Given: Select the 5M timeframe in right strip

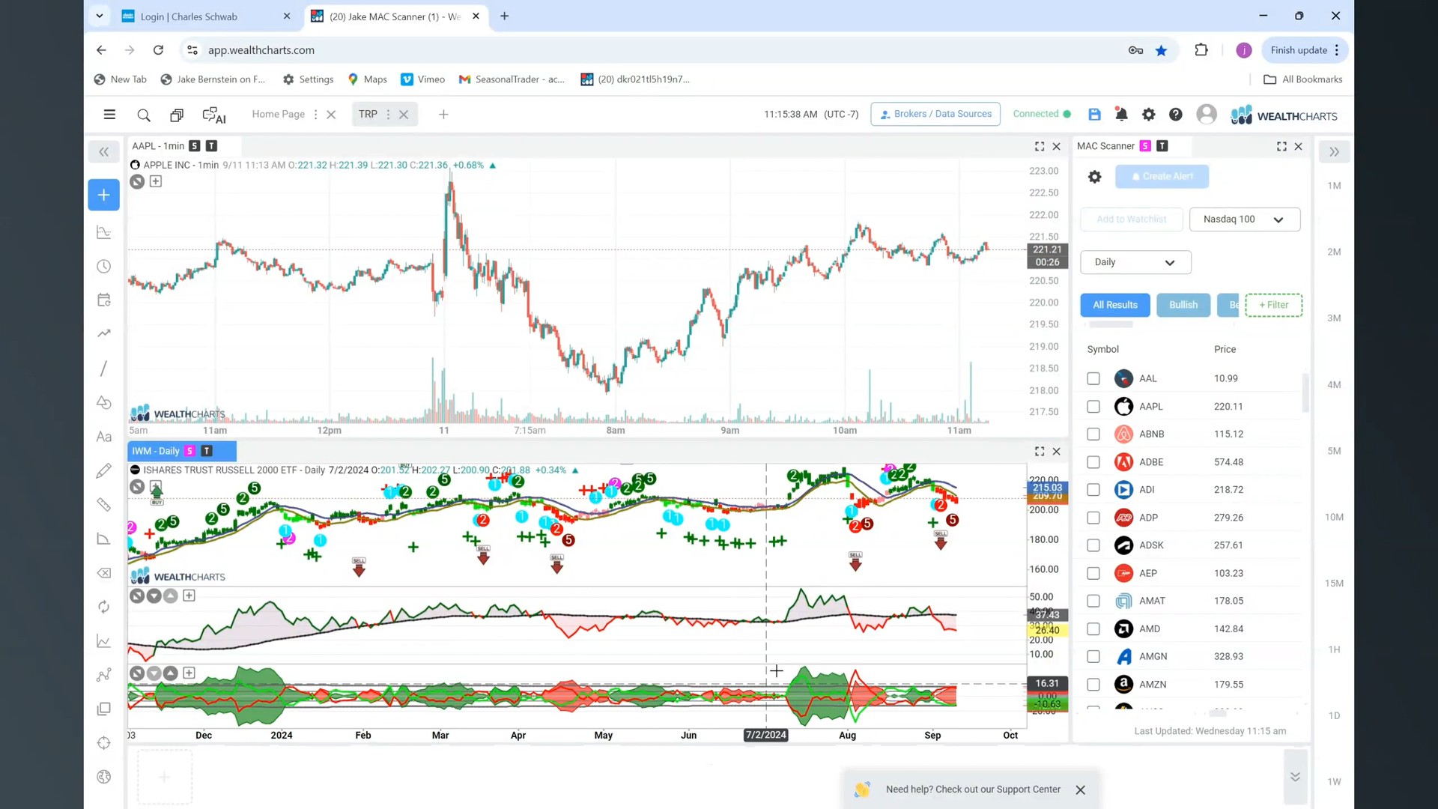Looking at the screenshot, I should point(1334,452).
